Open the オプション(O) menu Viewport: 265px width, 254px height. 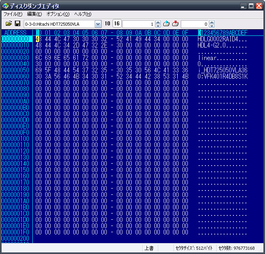point(58,14)
